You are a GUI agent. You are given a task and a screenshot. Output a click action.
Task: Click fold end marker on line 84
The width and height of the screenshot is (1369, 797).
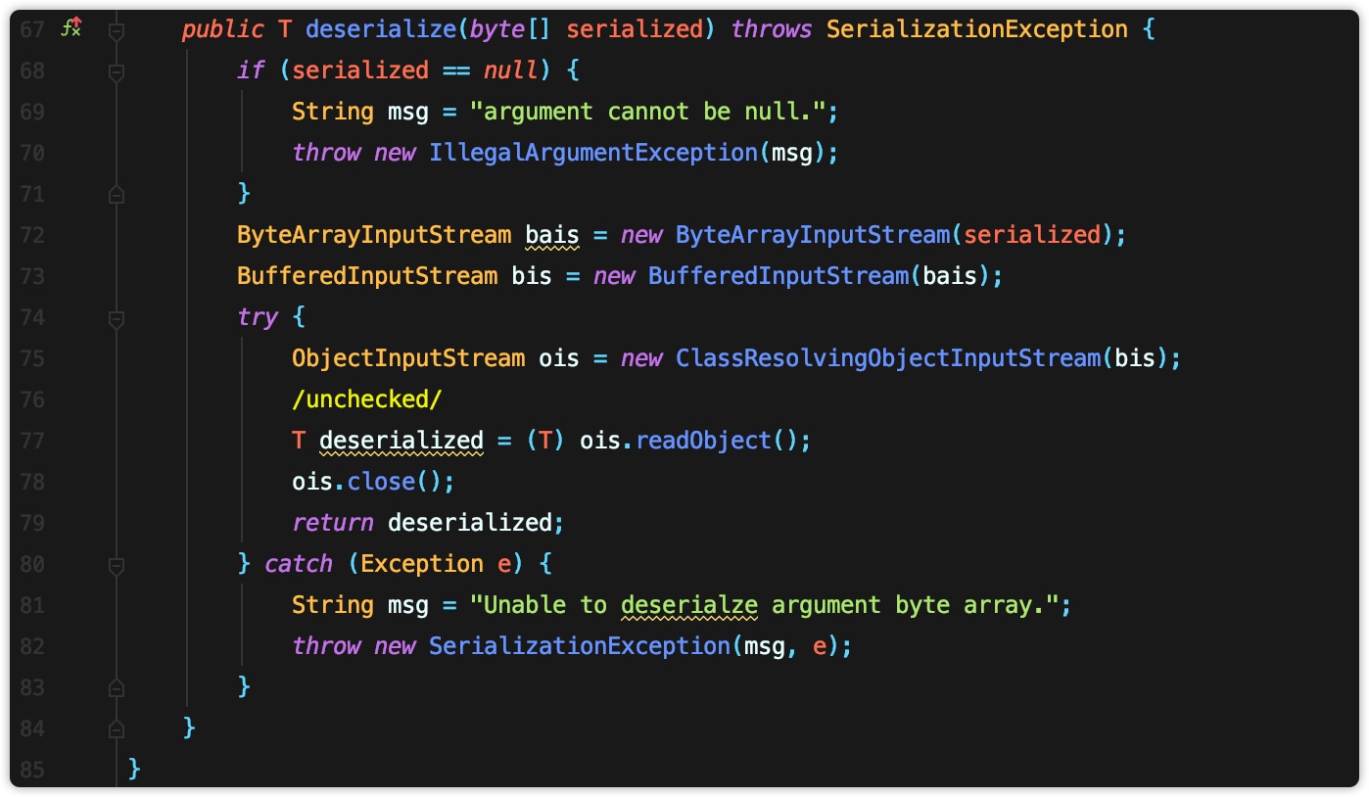117,728
